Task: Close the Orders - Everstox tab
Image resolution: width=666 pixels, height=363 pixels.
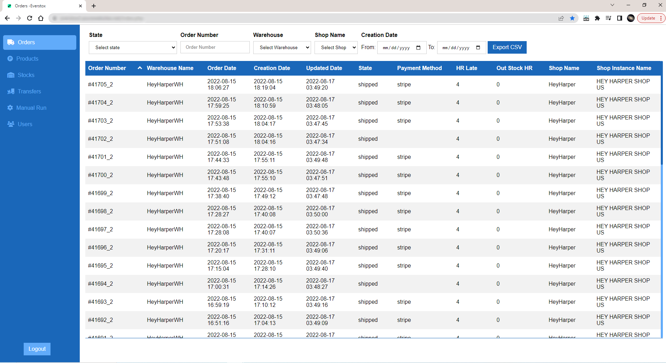Action: tap(80, 6)
